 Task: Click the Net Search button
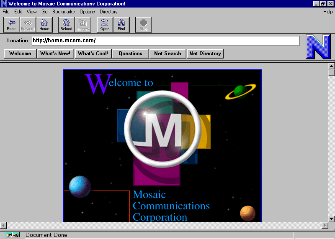168,53
